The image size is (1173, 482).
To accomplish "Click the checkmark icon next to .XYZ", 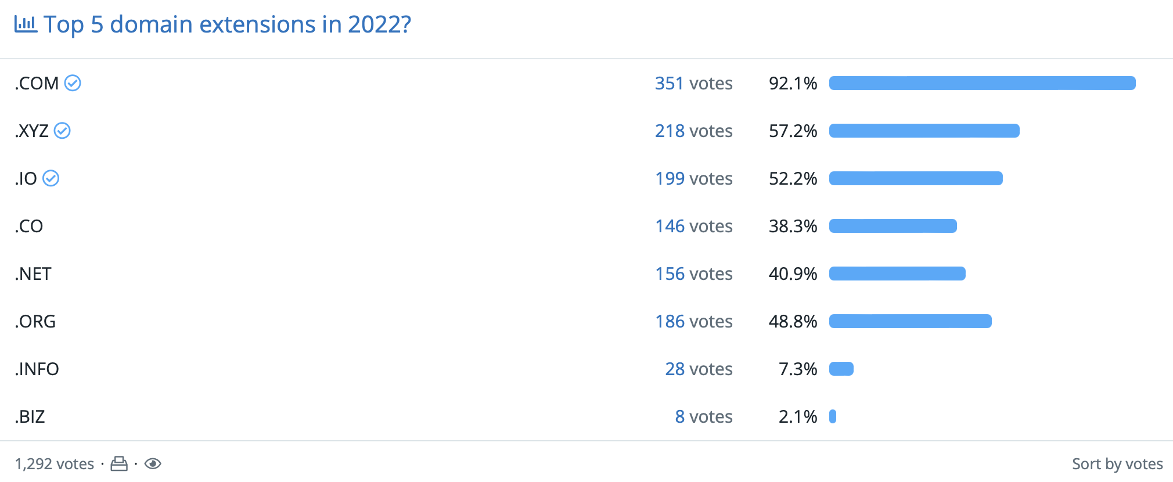I will [x=62, y=131].
